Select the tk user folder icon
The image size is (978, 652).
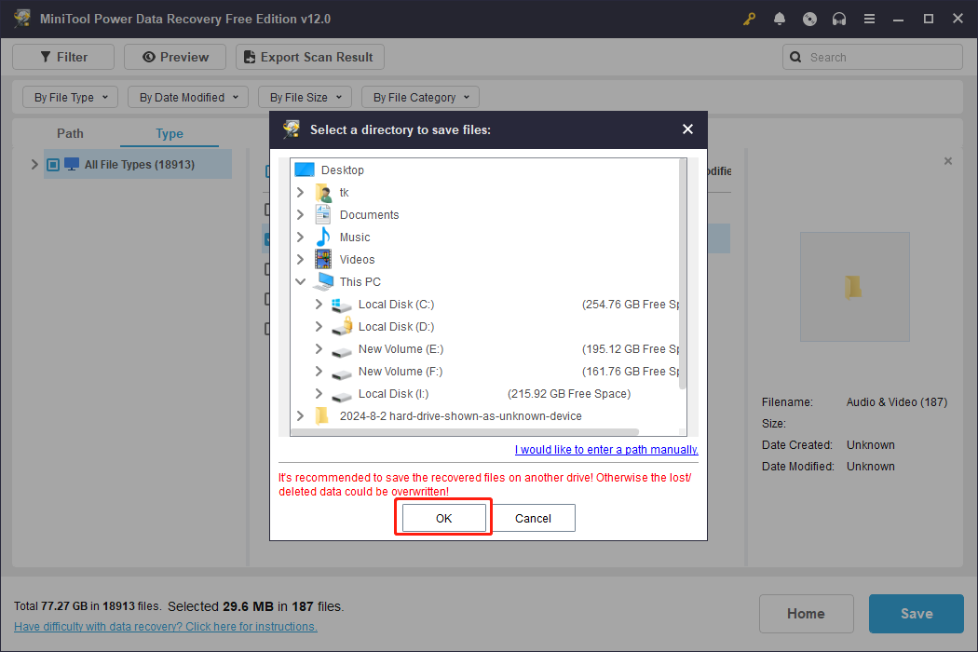point(323,192)
